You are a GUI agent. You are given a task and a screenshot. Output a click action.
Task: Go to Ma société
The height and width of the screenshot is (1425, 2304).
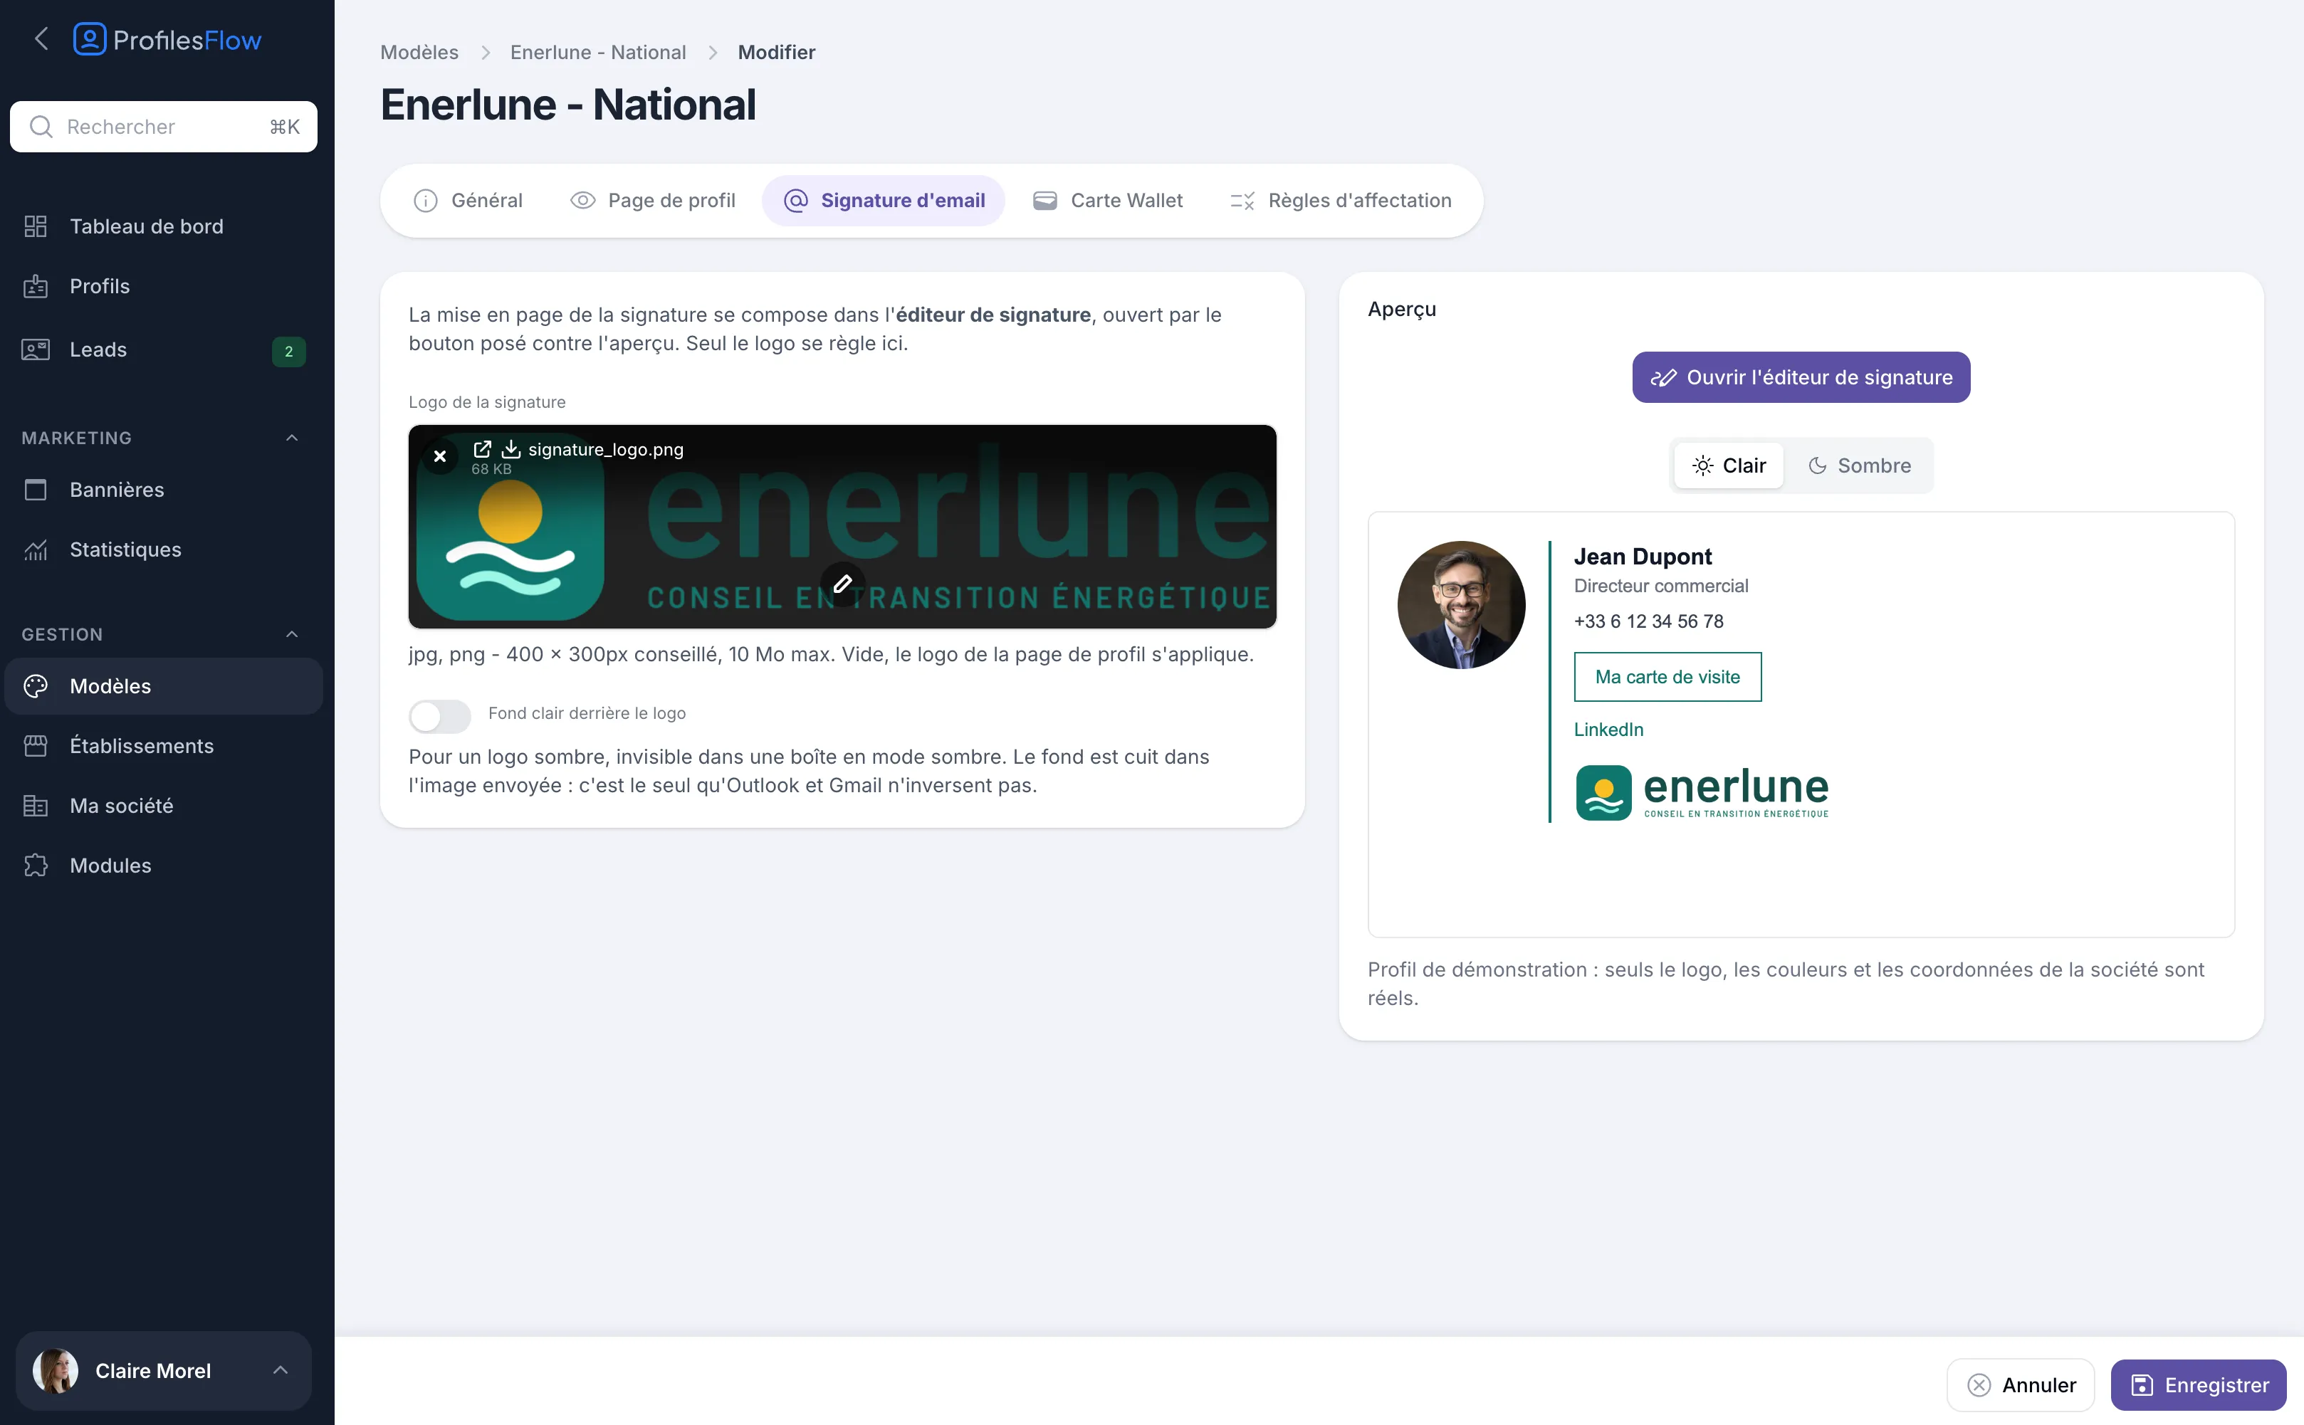tap(164, 806)
